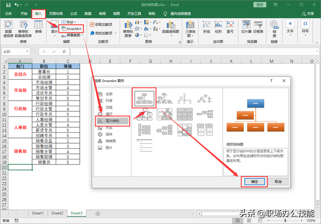Open the Home (开始) tab

coord(24,14)
